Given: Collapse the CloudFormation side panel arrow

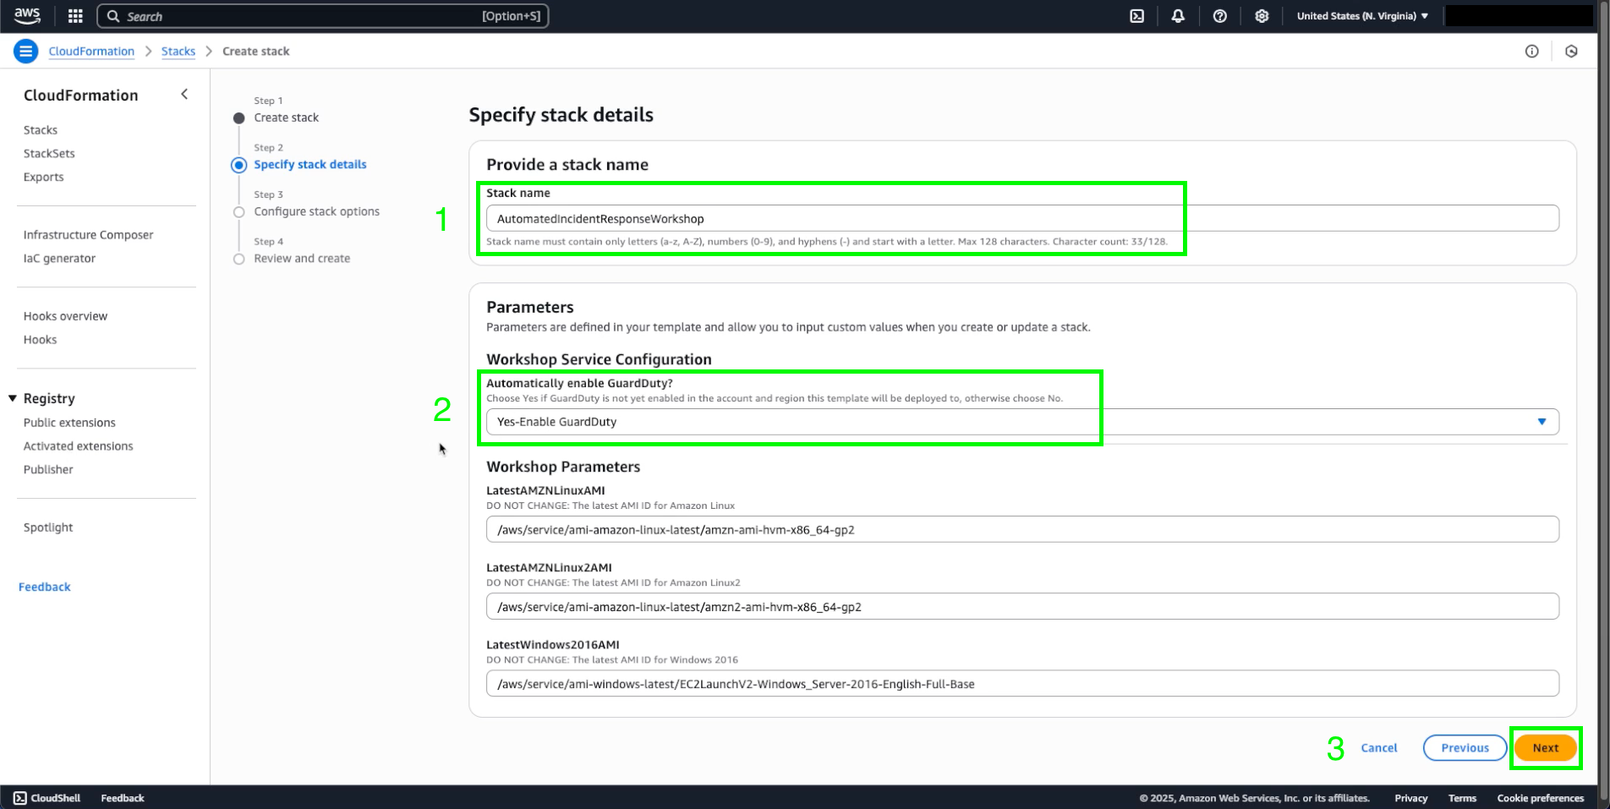Looking at the screenshot, I should (x=184, y=95).
